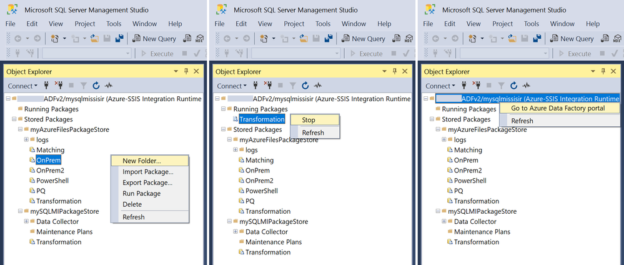Open View menu in window with Stop menu
The height and width of the screenshot is (265, 624).
(265, 24)
